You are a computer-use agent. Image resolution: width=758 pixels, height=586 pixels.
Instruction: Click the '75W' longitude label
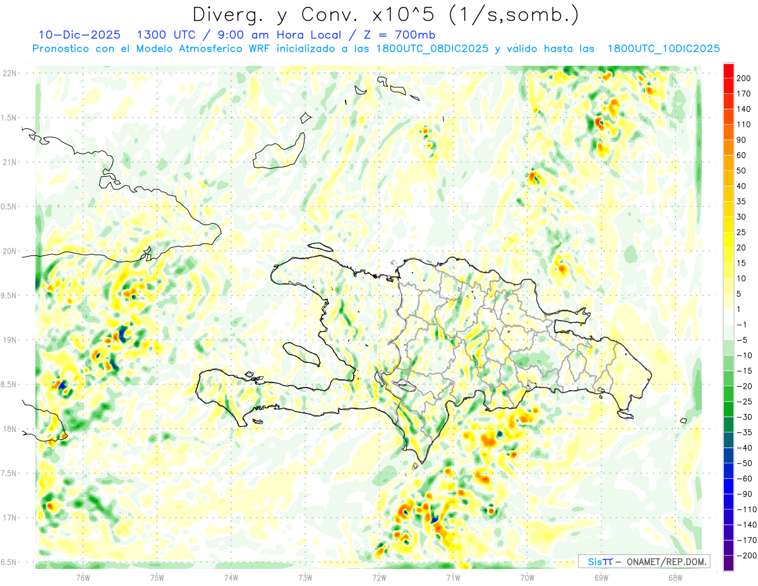click(157, 577)
